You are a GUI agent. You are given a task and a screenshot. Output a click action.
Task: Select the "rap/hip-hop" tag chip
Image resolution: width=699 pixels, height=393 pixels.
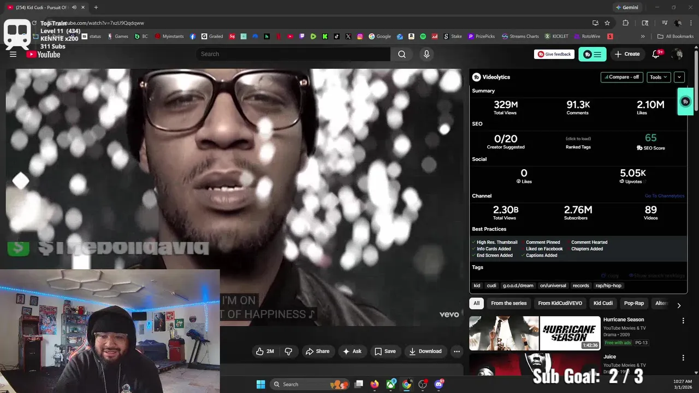(608, 285)
